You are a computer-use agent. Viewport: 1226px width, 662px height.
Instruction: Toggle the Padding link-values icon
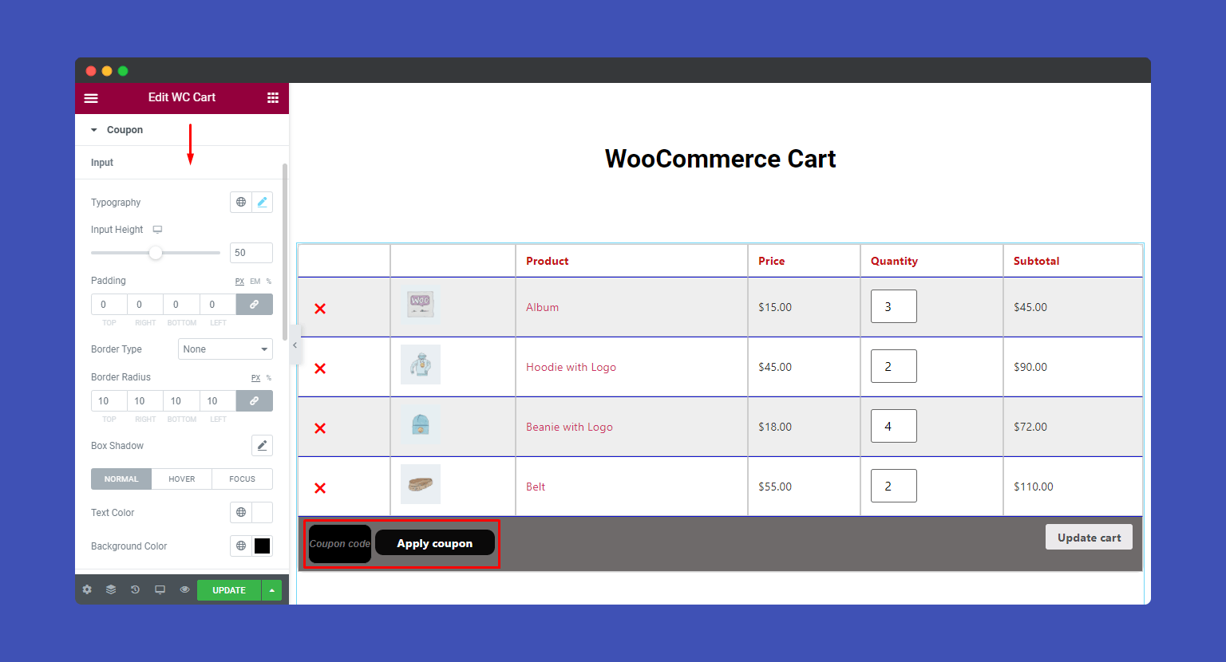tap(255, 305)
